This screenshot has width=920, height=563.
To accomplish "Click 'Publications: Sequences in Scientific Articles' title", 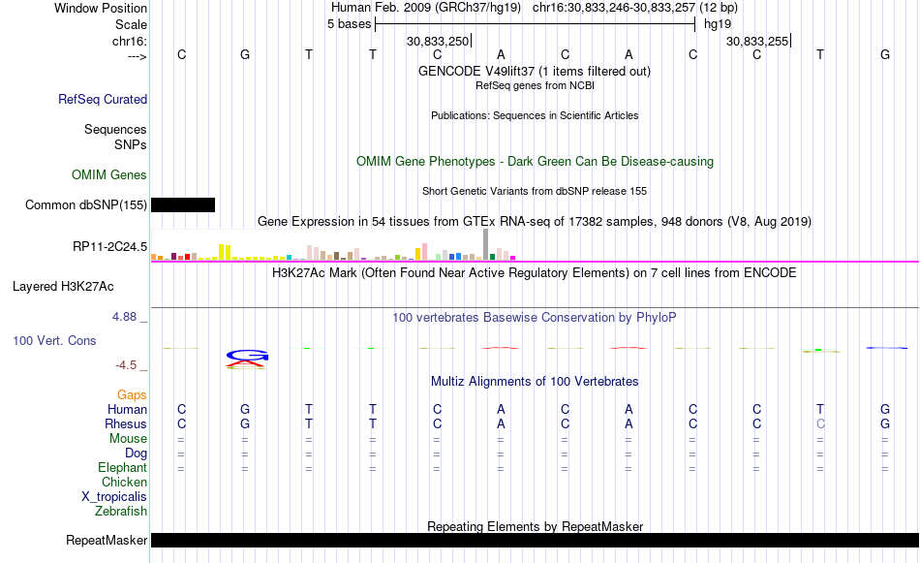I will [x=535, y=115].
